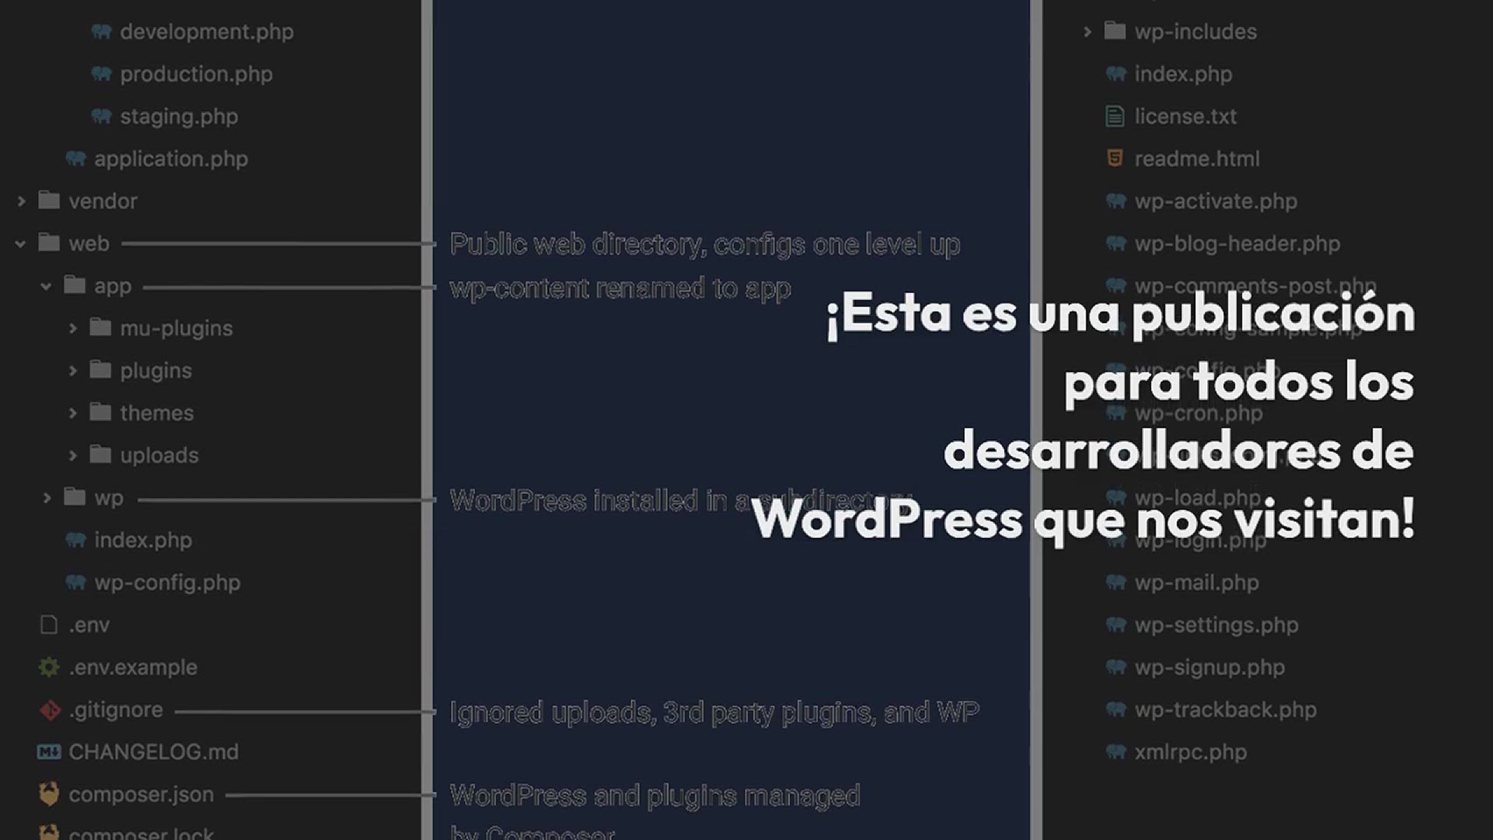Open the application.php file
This screenshot has width=1493, height=840.
click(x=170, y=159)
